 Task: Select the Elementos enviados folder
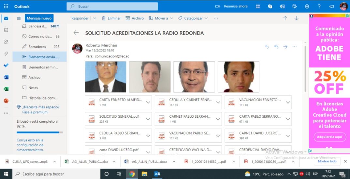tap(39, 57)
